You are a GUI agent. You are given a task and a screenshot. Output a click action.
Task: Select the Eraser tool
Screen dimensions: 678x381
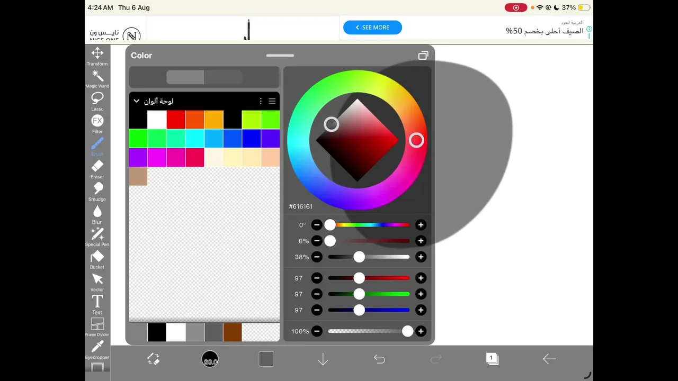97,169
